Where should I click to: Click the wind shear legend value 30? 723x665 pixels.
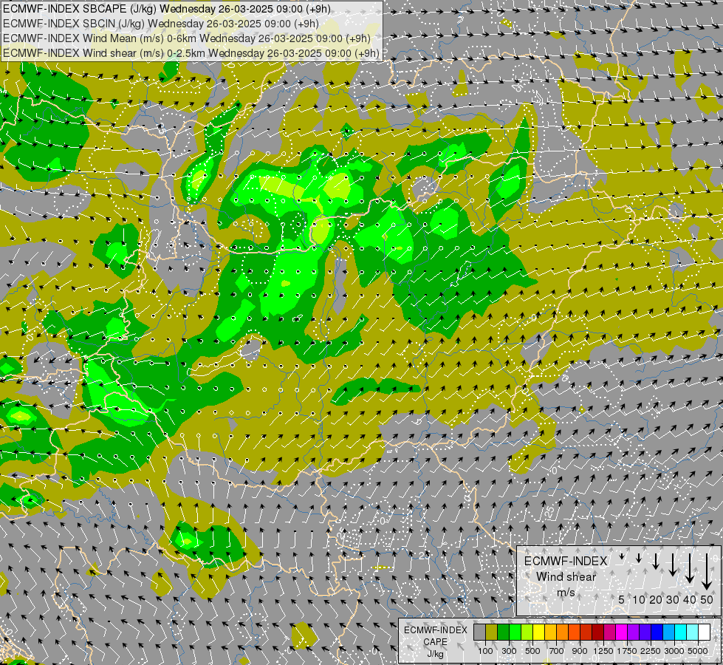coord(673,599)
